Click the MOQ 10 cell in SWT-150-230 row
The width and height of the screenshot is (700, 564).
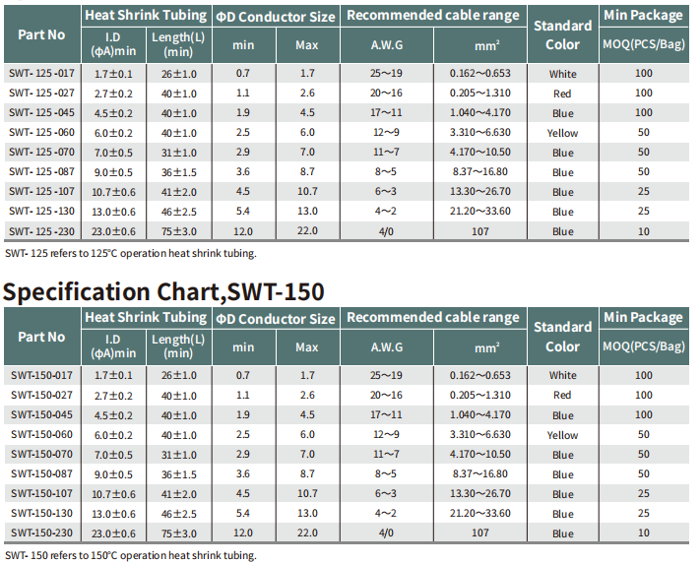click(x=643, y=533)
